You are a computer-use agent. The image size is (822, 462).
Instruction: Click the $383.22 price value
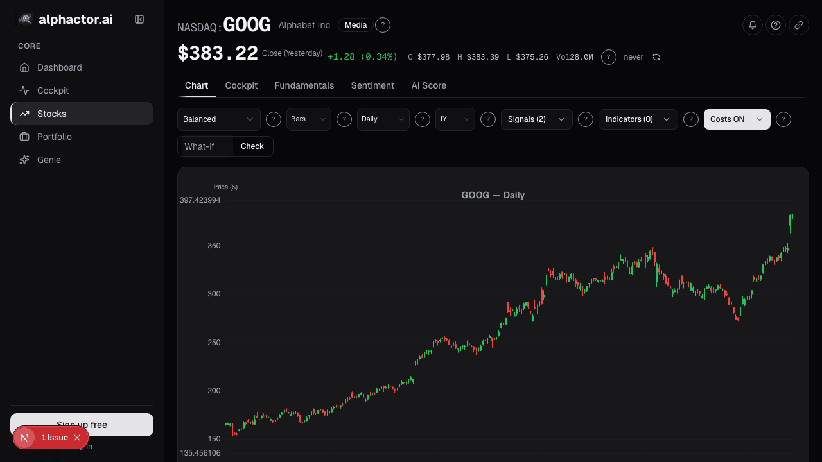pyautogui.click(x=218, y=53)
